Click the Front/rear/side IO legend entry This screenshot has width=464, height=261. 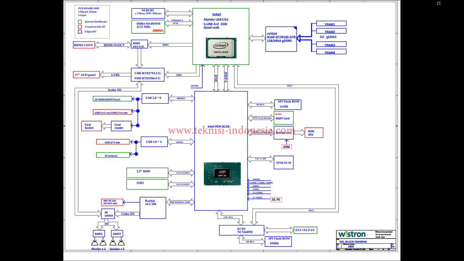pyautogui.click(x=92, y=26)
